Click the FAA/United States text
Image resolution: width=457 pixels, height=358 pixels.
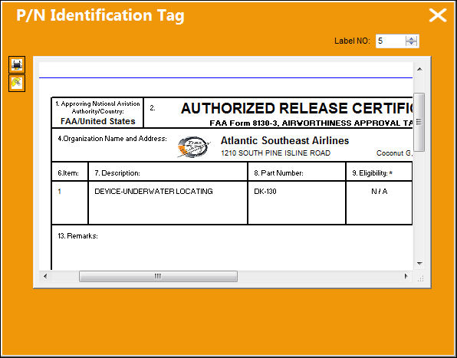click(98, 121)
